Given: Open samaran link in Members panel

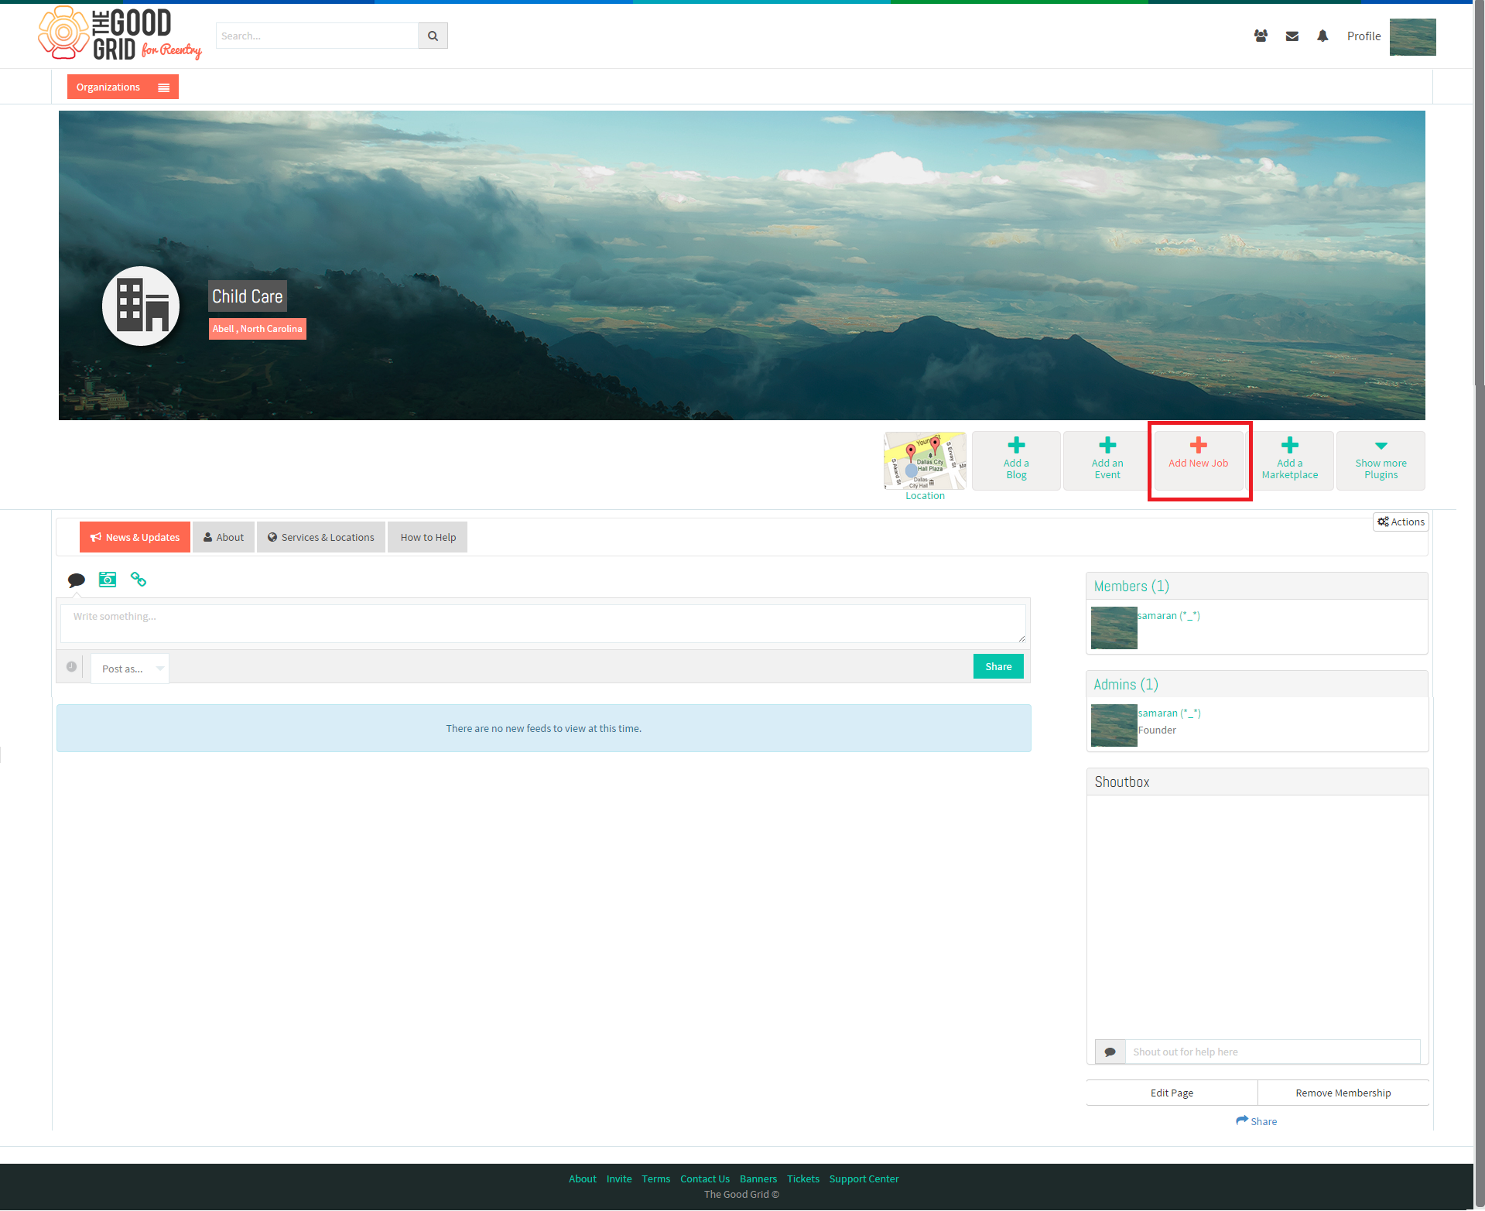Looking at the screenshot, I should pyautogui.click(x=1168, y=615).
